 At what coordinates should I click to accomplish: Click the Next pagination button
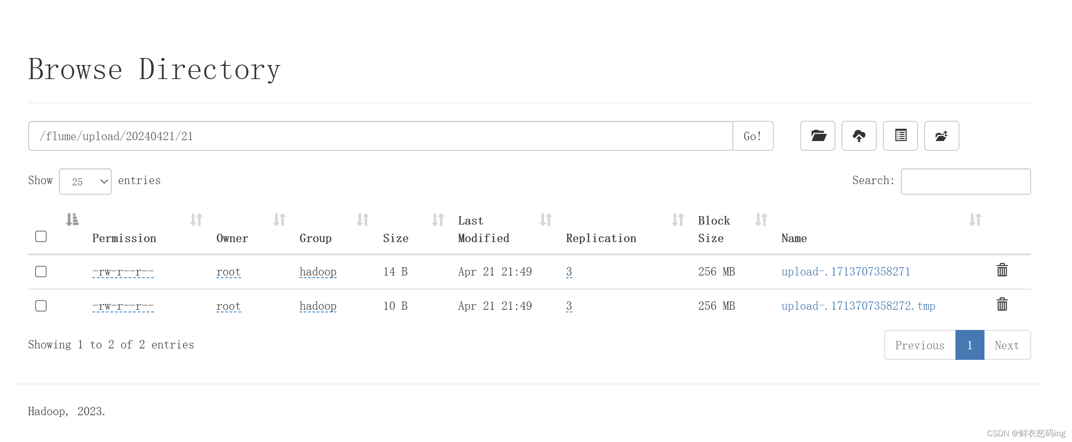pyautogui.click(x=1006, y=345)
